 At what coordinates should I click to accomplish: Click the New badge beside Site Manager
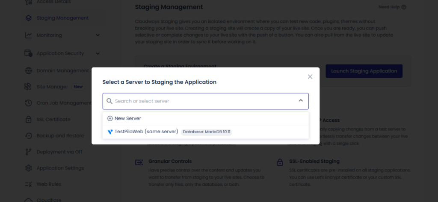click(78, 87)
